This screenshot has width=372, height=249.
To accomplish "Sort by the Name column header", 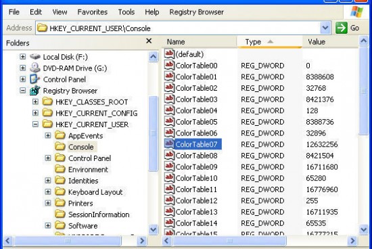I will (200, 42).
